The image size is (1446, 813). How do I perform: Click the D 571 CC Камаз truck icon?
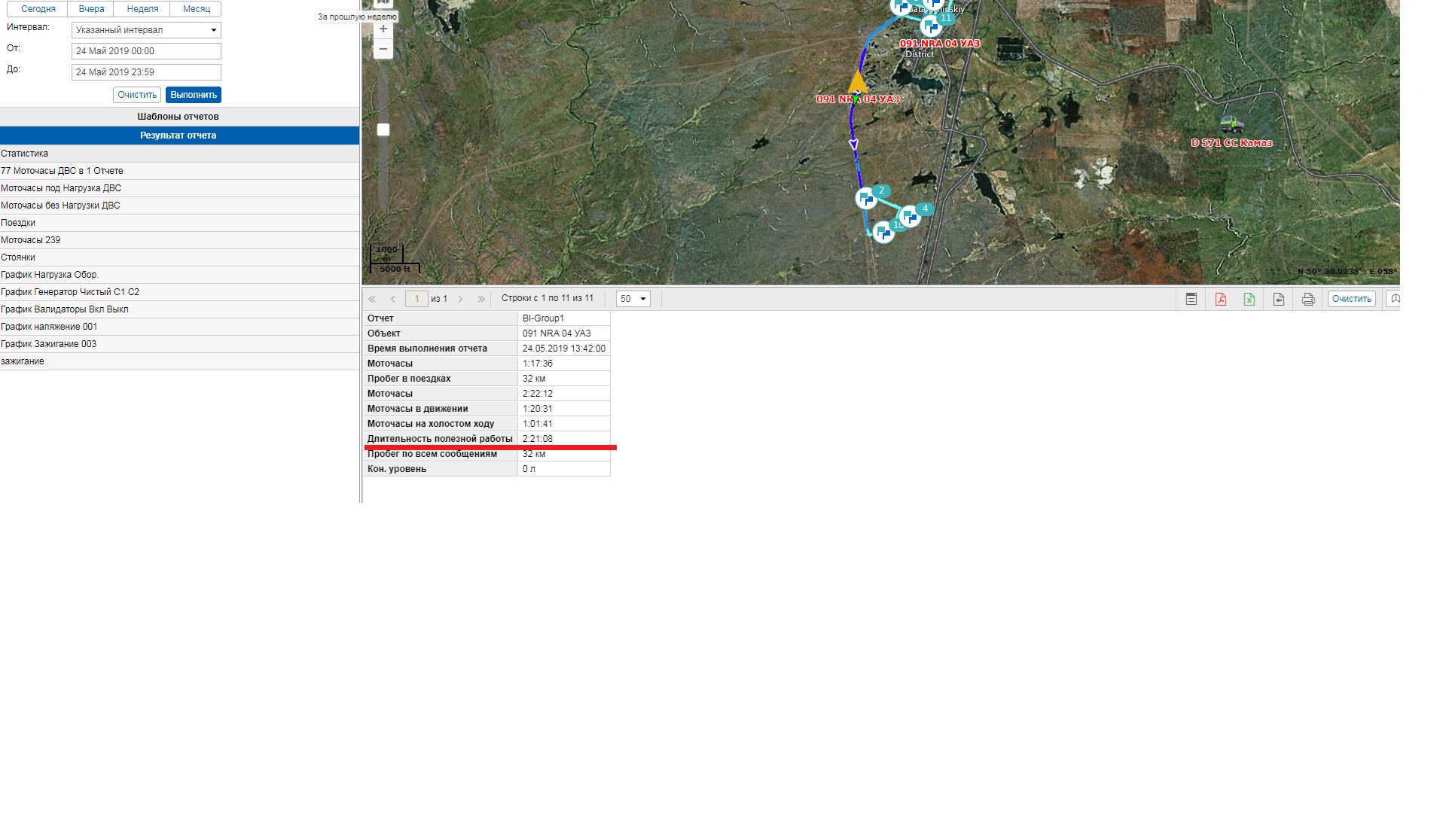tap(1231, 124)
